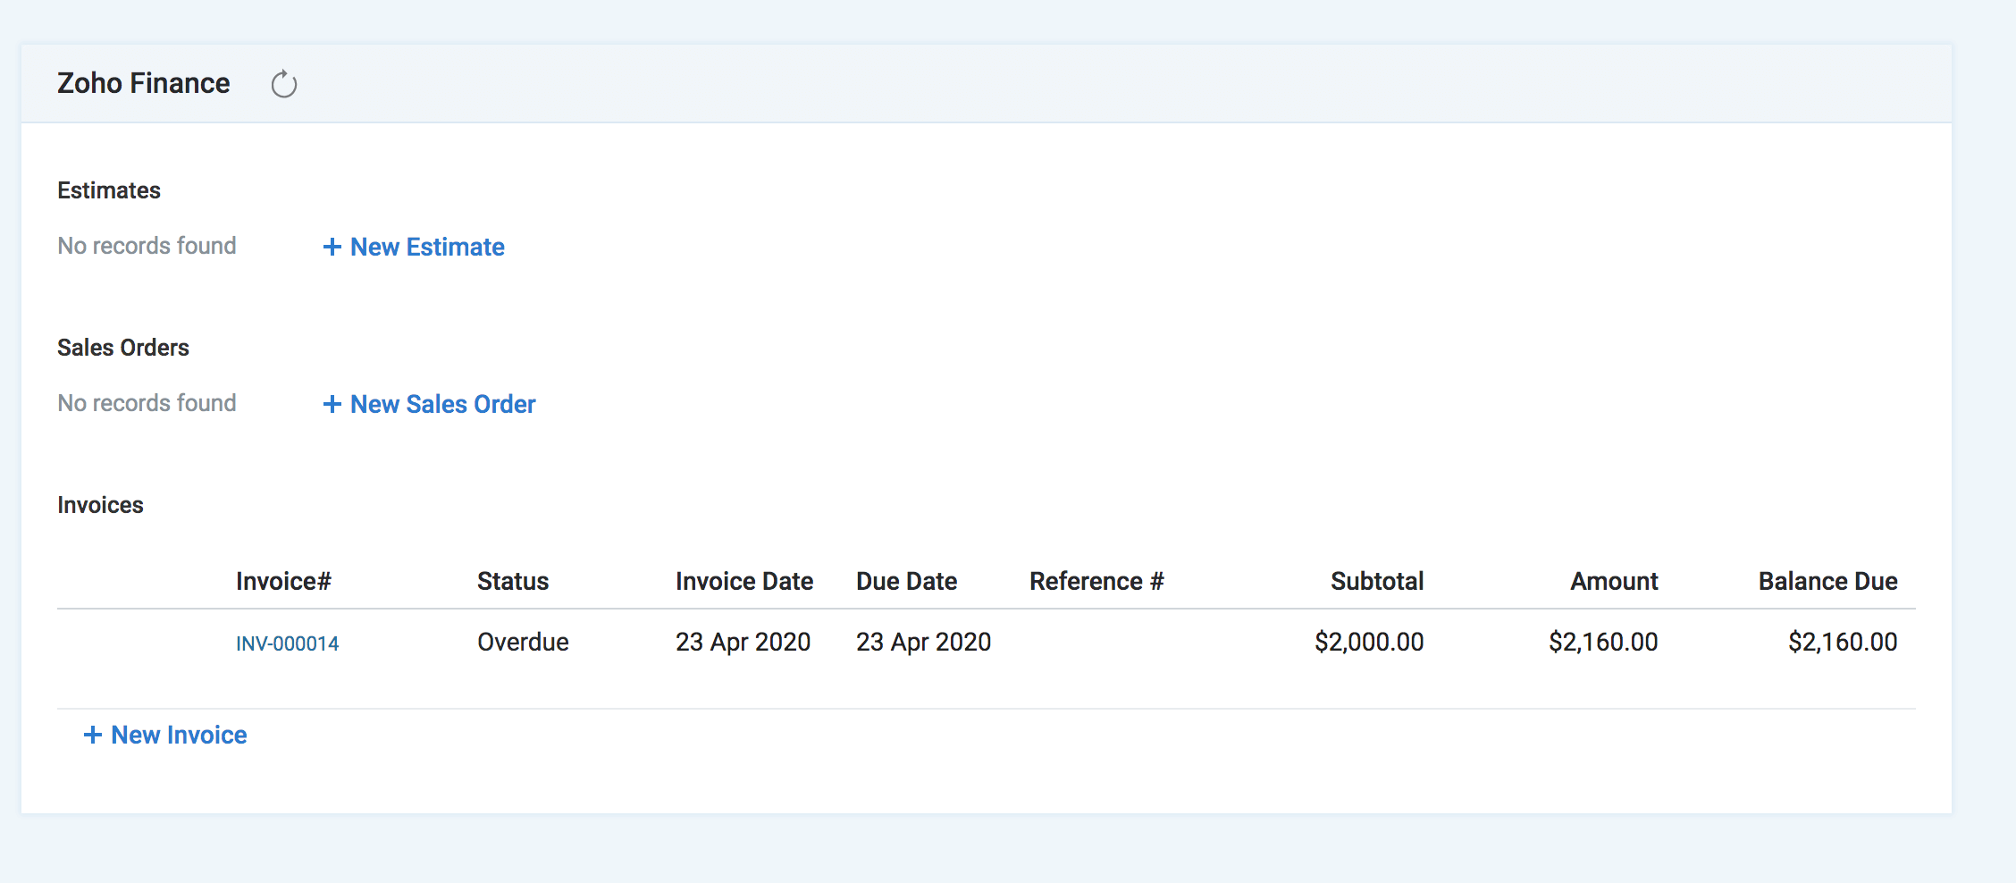Select the Due Date column header
The image size is (2016, 883).
906,581
